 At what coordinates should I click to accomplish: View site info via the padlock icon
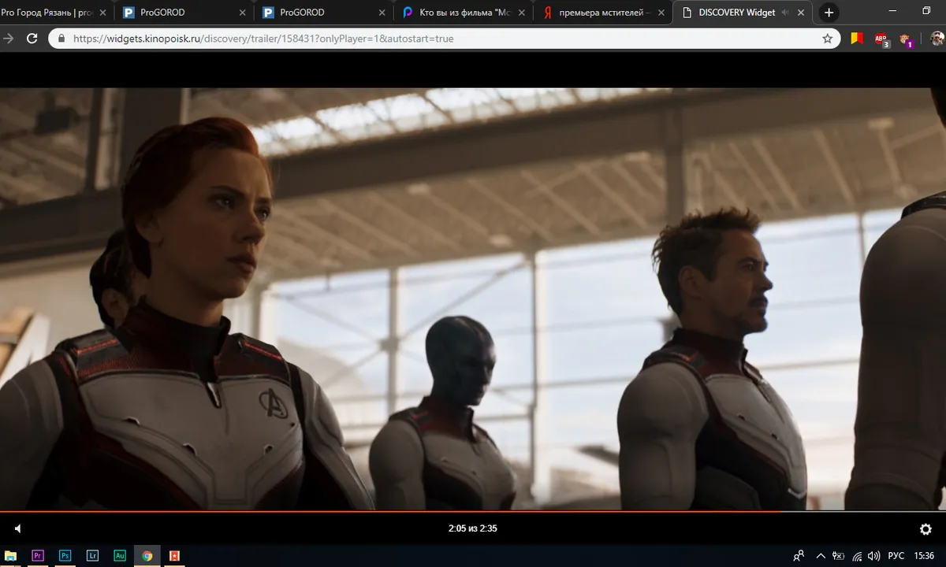(61, 39)
